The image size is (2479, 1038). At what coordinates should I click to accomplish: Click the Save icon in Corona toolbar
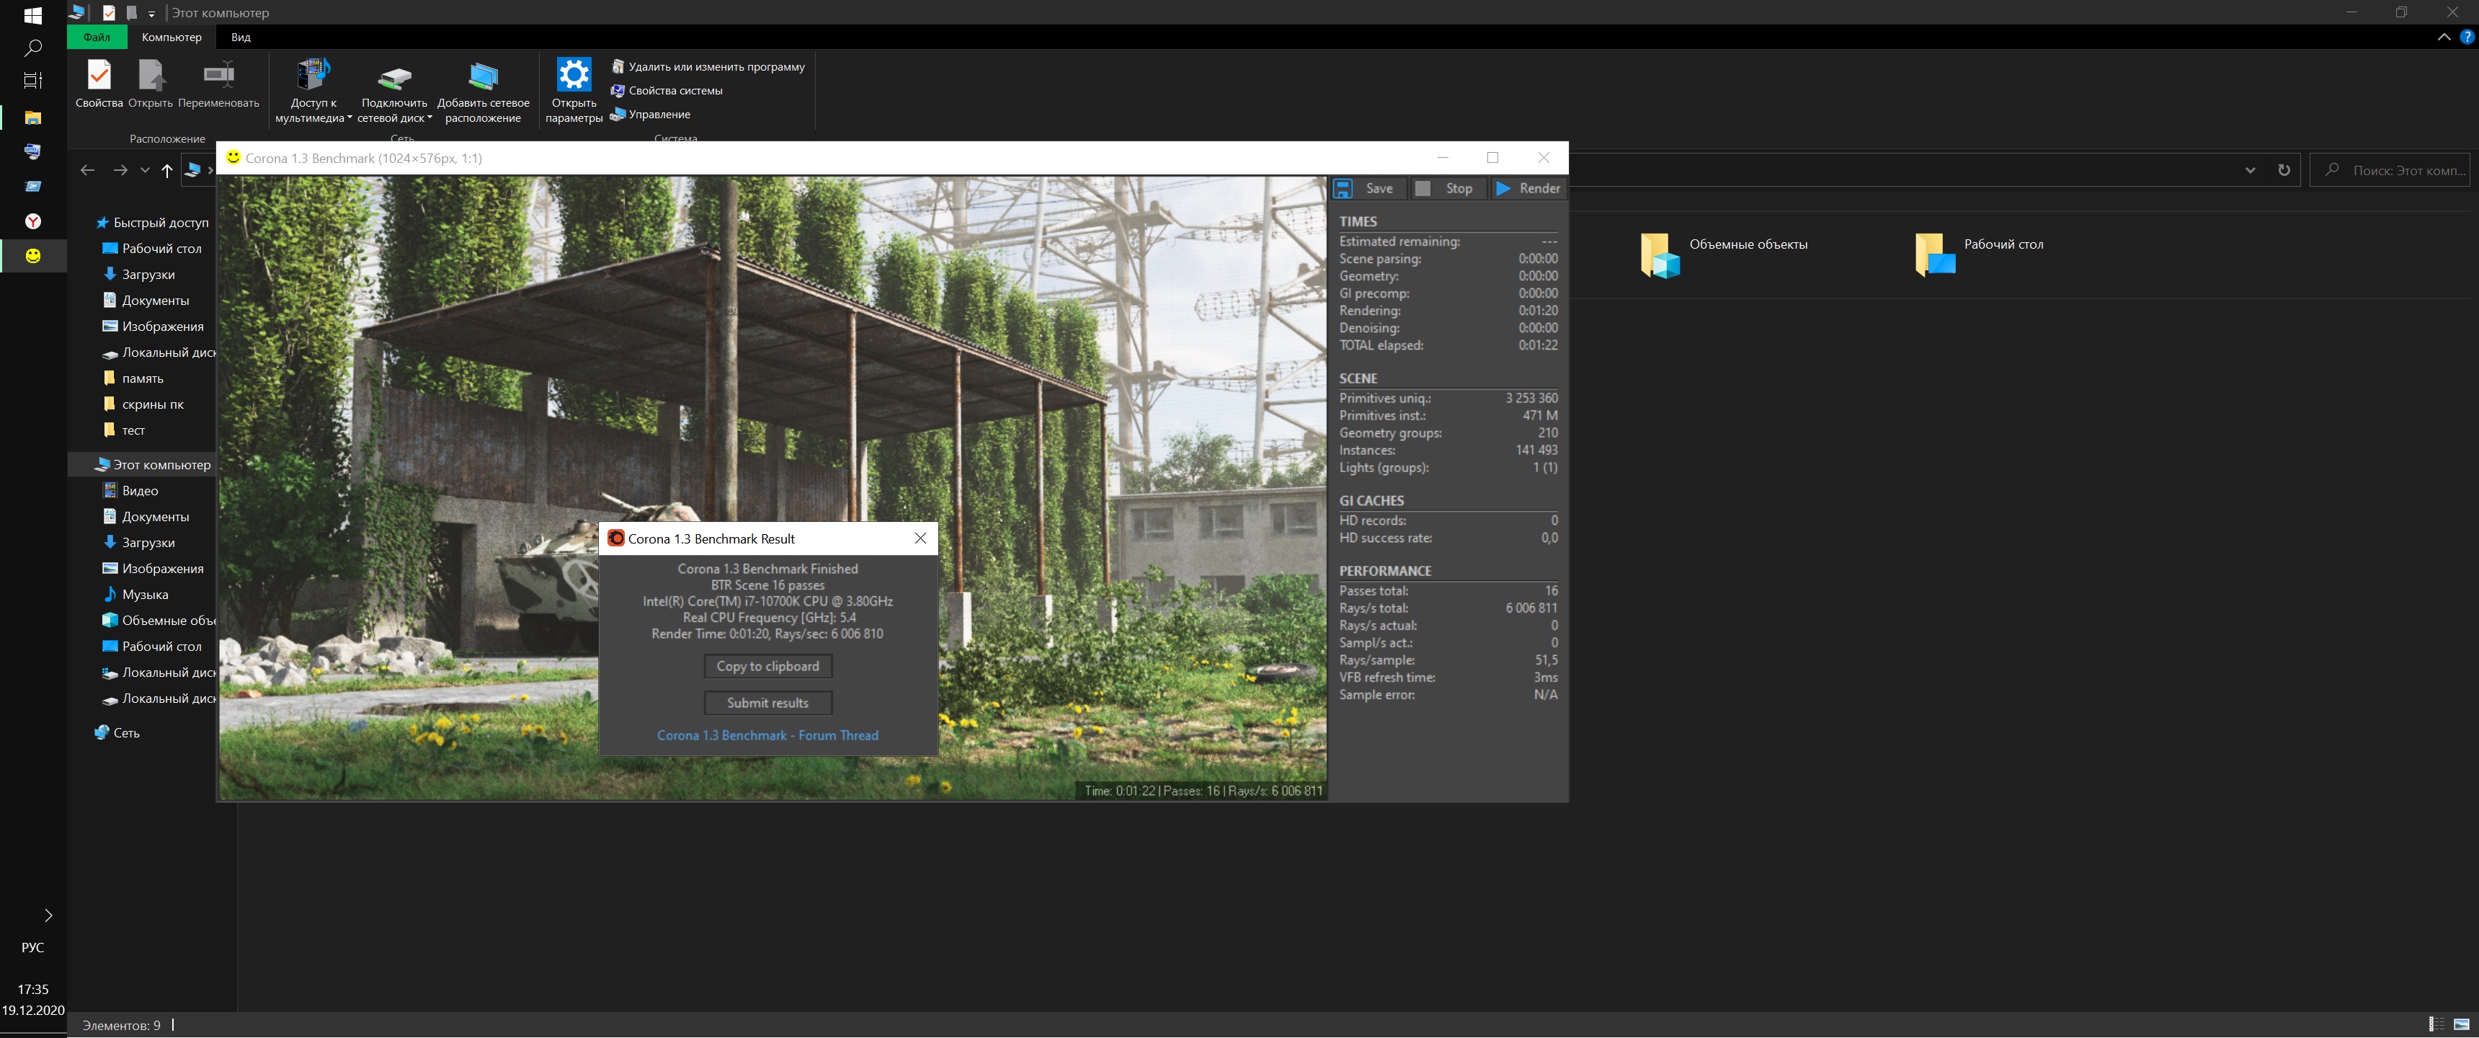coord(1343,189)
